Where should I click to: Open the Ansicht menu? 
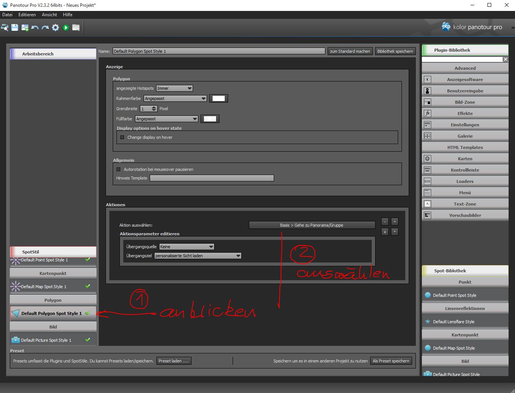[x=49, y=15]
